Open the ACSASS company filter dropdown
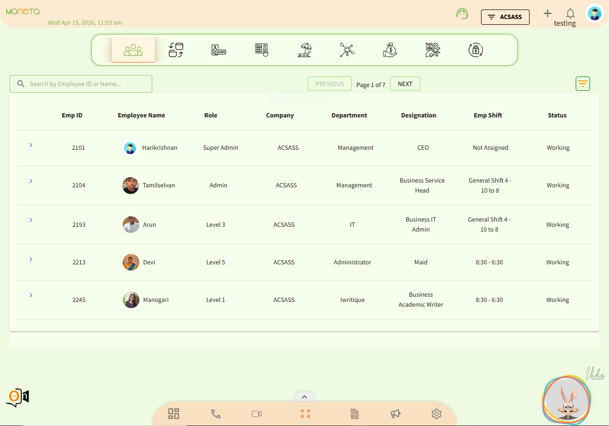Image resolution: width=609 pixels, height=426 pixels. coord(505,17)
